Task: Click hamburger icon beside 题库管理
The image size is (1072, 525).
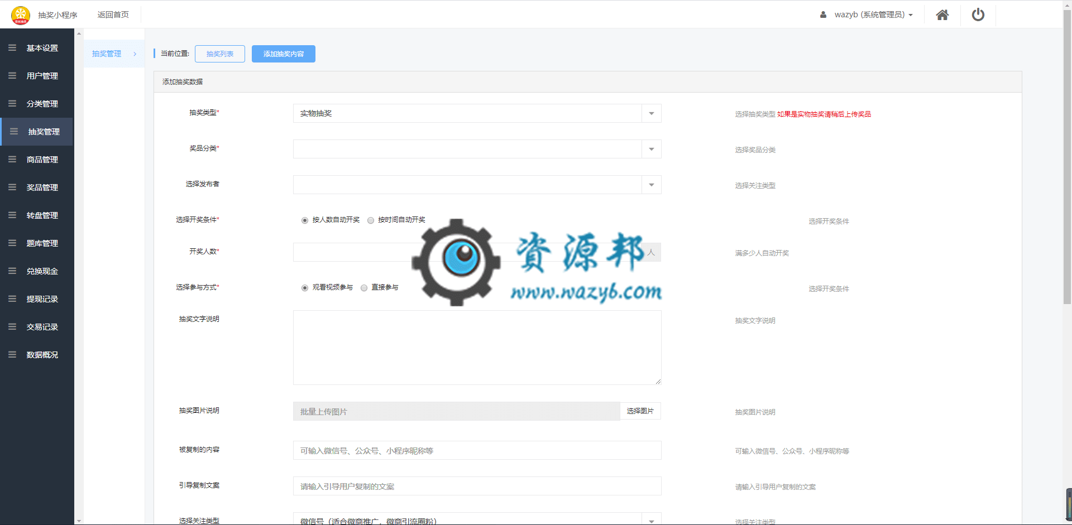Action: click(12, 243)
